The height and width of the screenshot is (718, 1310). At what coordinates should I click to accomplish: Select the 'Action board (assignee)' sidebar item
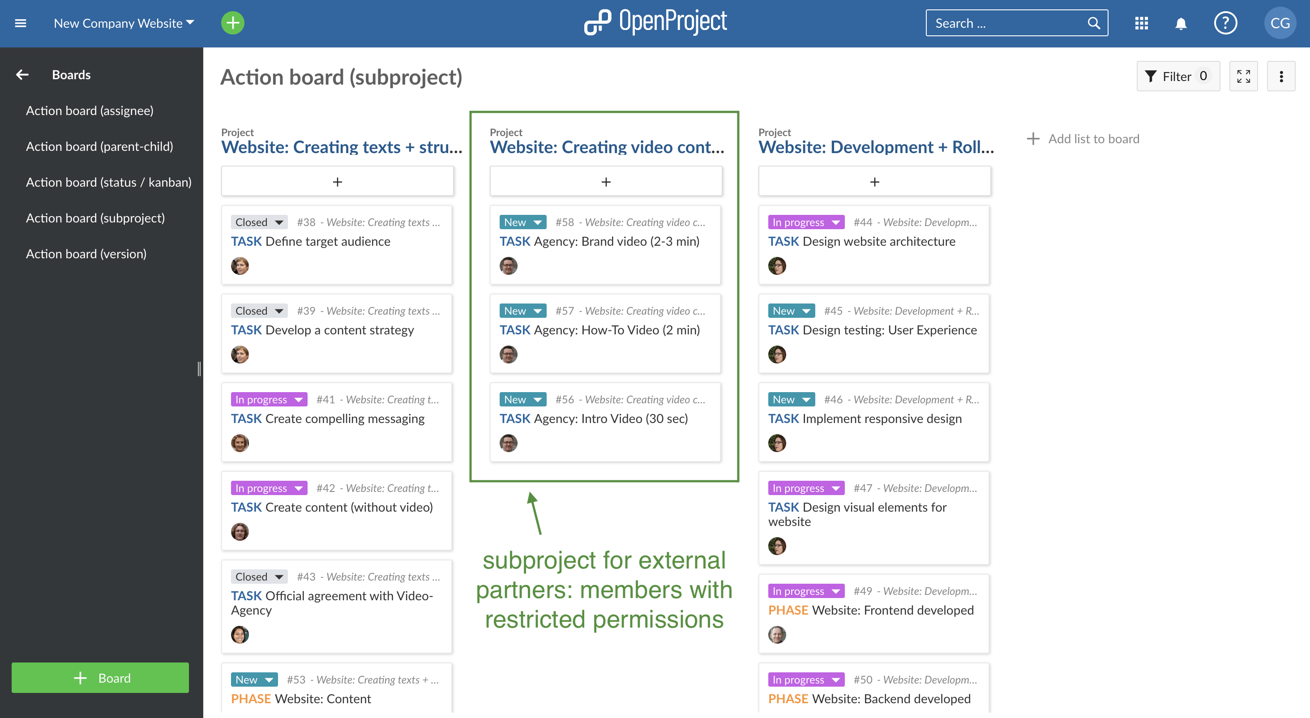[89, 111]
